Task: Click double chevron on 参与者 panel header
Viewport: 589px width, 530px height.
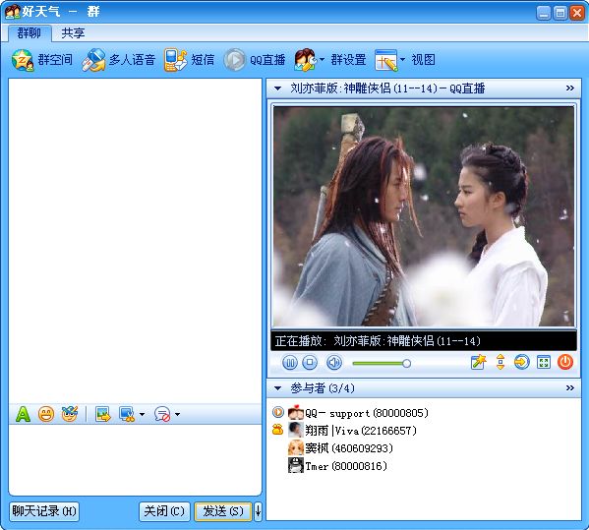Action: (570, 387)
